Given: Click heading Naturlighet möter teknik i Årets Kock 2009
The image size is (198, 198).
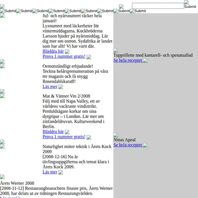Looking at the screenshot, I should tap(77, 149).
